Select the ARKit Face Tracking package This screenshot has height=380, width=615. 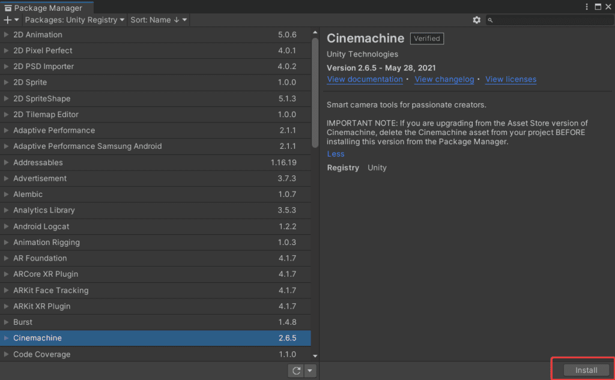(156, 290)
